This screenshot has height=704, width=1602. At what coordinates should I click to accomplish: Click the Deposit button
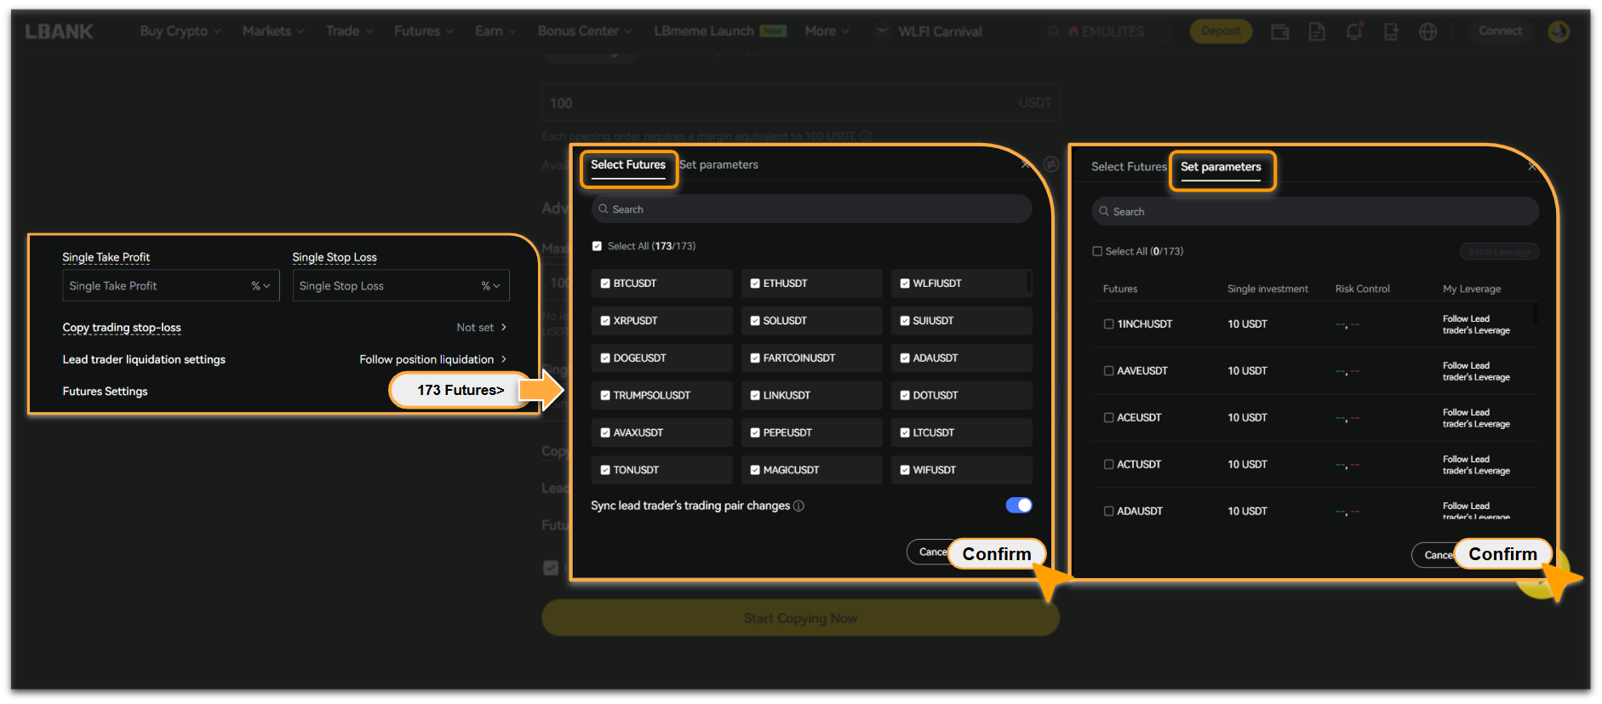pos(1221,31)
